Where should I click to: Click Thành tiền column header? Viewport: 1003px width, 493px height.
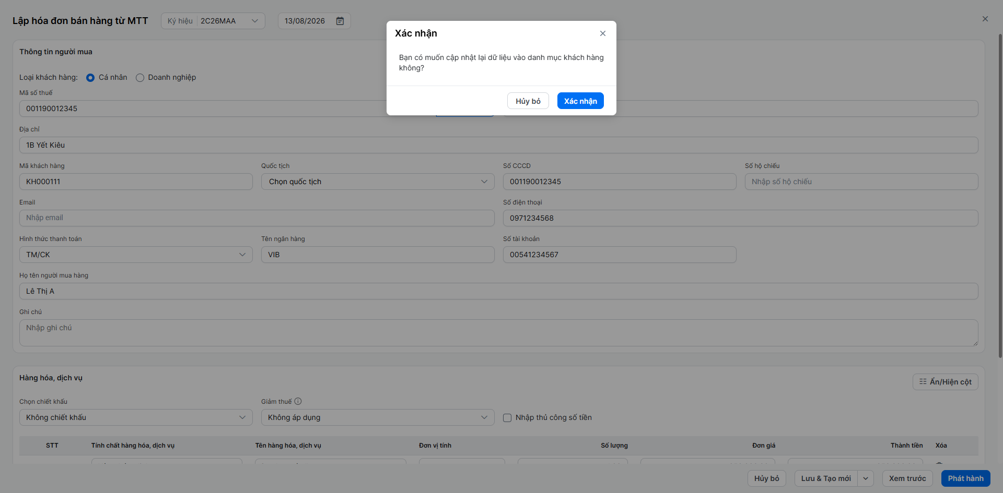(x=907, y=446)
